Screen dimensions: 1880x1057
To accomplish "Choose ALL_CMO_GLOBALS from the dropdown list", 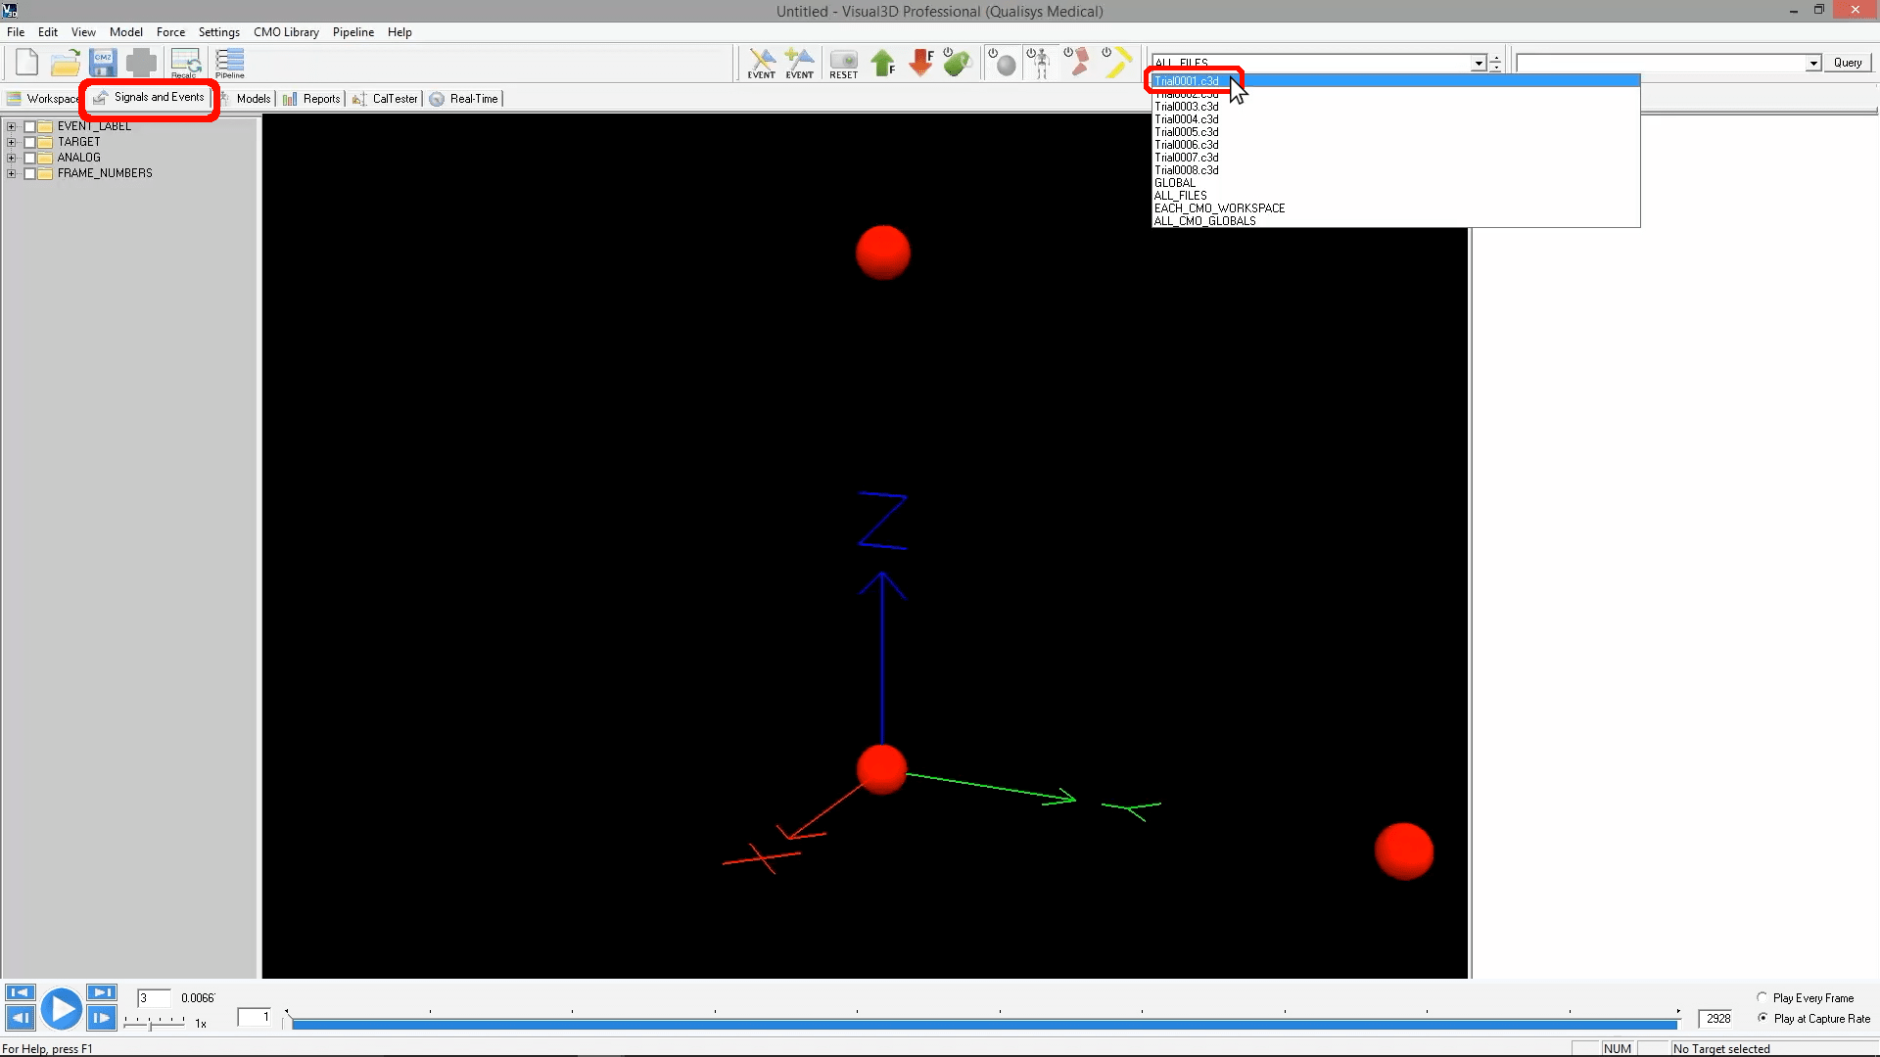I will [x=1395, y=221].
